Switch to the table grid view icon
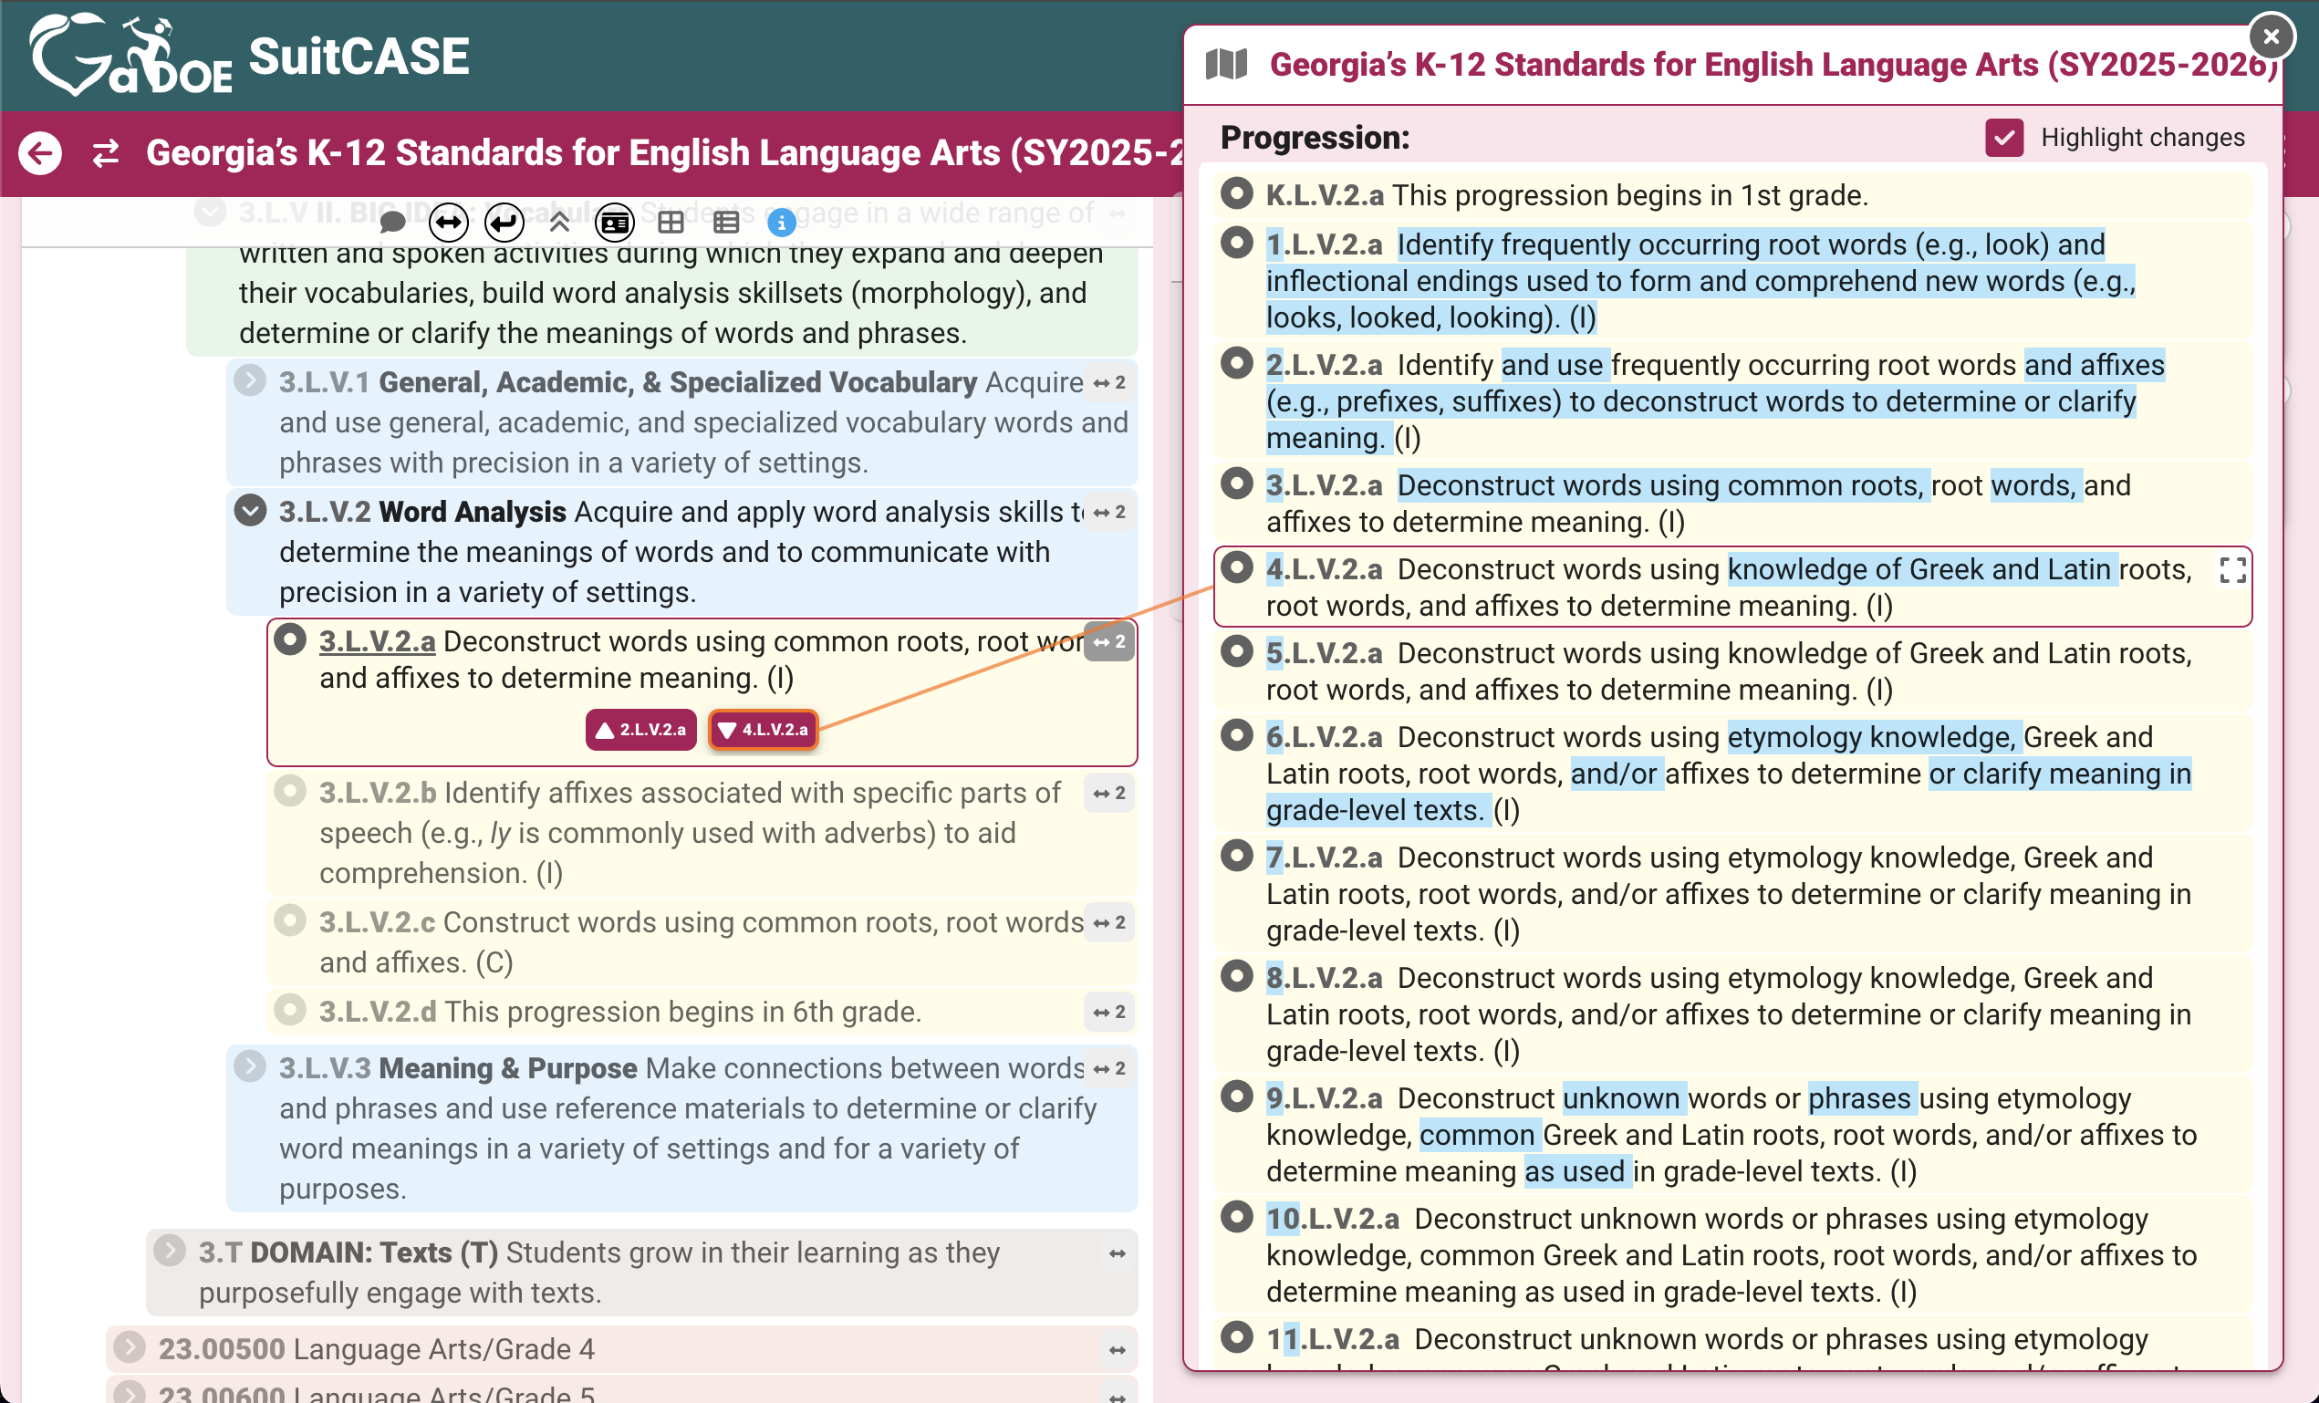 click(671, 223)
